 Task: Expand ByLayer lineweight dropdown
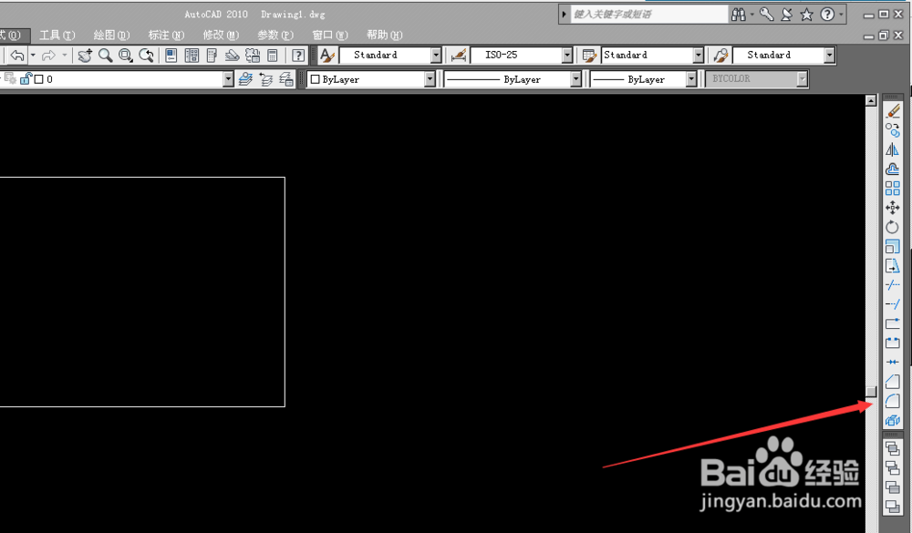coord(691,79)
